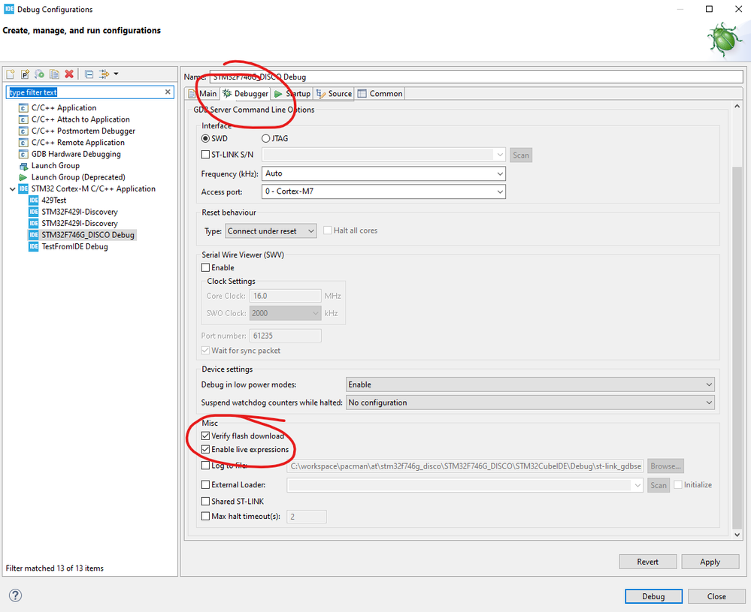Switch to the Common tab
The height and width of the screenshot is (612, 751).
(380, 94)
